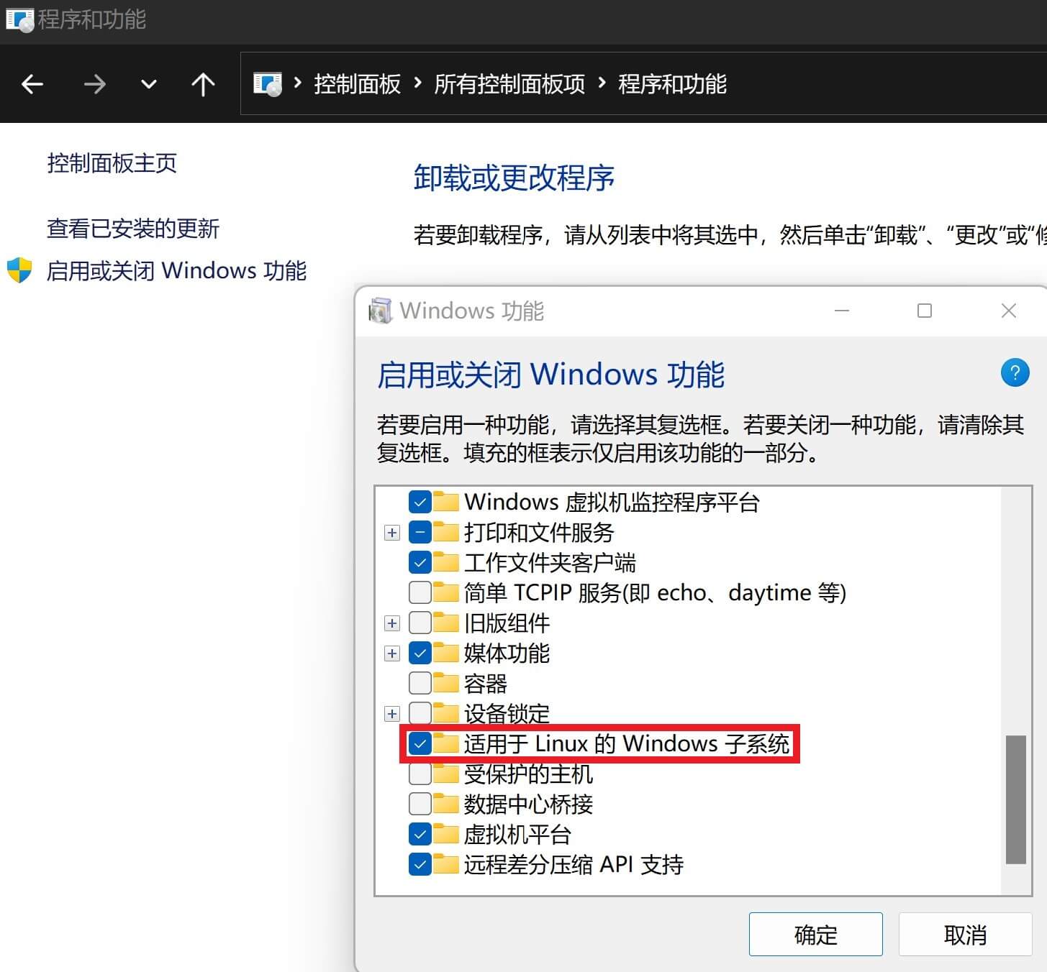Open 控制面板 from the breadcrumb
Viewport: 1047px width, 972px height.
pos(358,84)
